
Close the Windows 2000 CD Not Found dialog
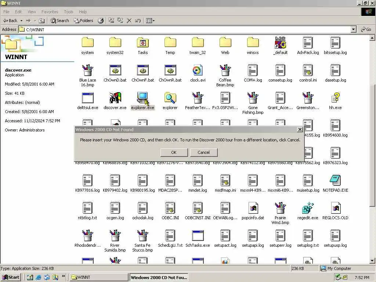(300, 130)
